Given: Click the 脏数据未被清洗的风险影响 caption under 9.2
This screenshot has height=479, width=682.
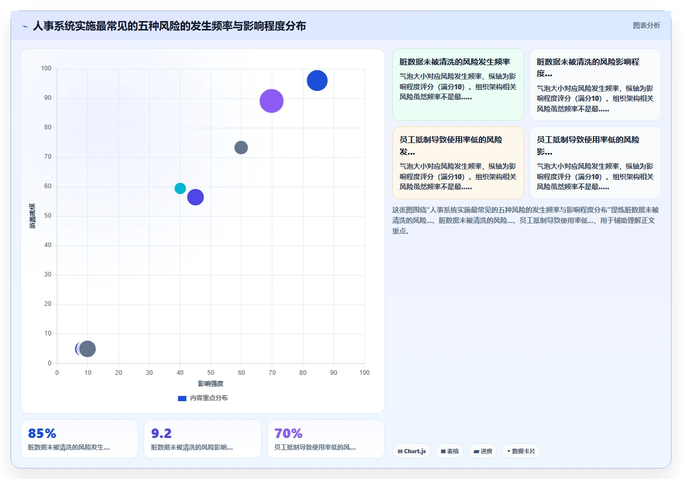Looking at the screenshot, I should tap(192, 447).
